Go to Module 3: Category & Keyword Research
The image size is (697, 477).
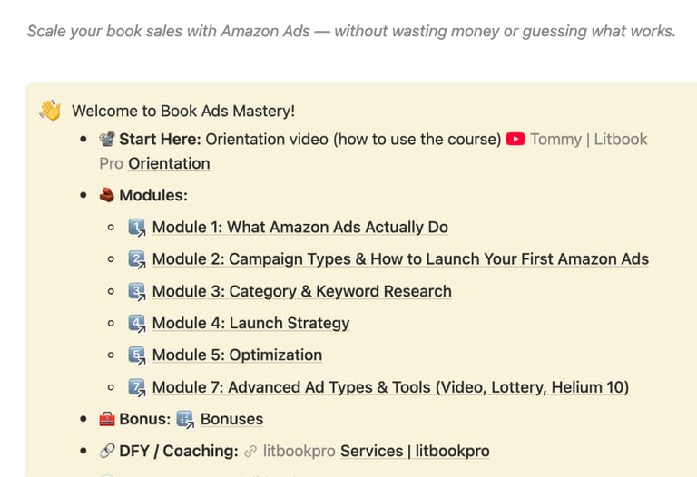coord(301,291)
